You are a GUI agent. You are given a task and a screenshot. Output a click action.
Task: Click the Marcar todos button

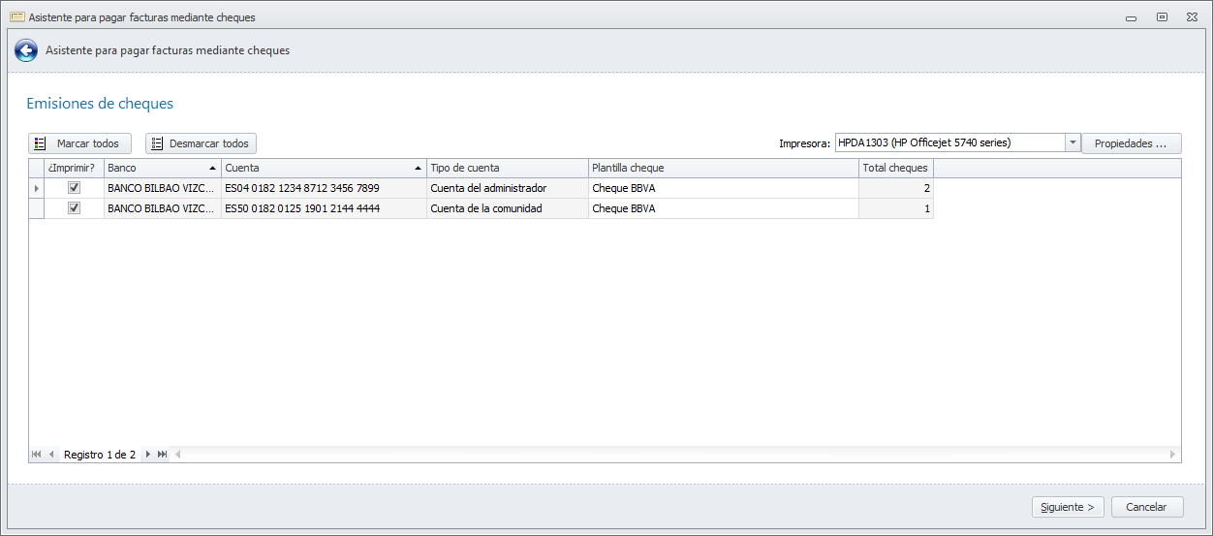point(79,143)
